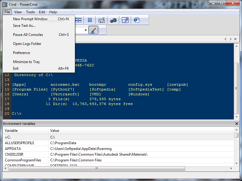Select the APPDATA variable row
Viewport: 242px width, 181px height.
(x=118, y=149)
